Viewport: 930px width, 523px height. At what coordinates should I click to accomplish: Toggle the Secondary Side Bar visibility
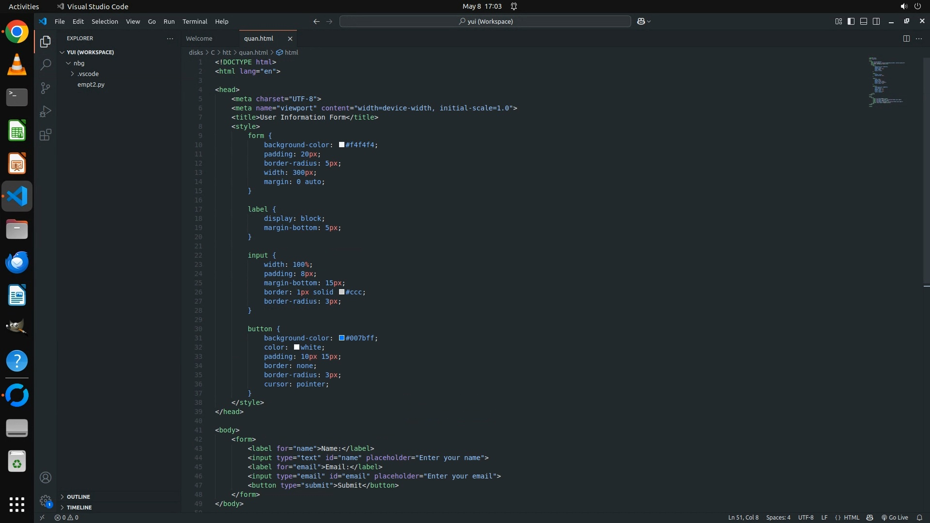(876, 21)
